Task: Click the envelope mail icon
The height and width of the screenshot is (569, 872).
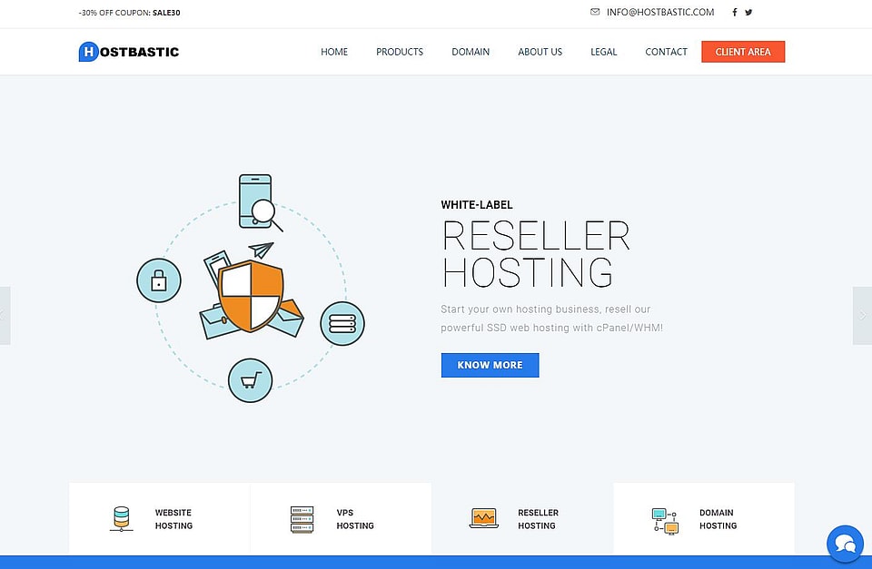Action: pos(595,12)
